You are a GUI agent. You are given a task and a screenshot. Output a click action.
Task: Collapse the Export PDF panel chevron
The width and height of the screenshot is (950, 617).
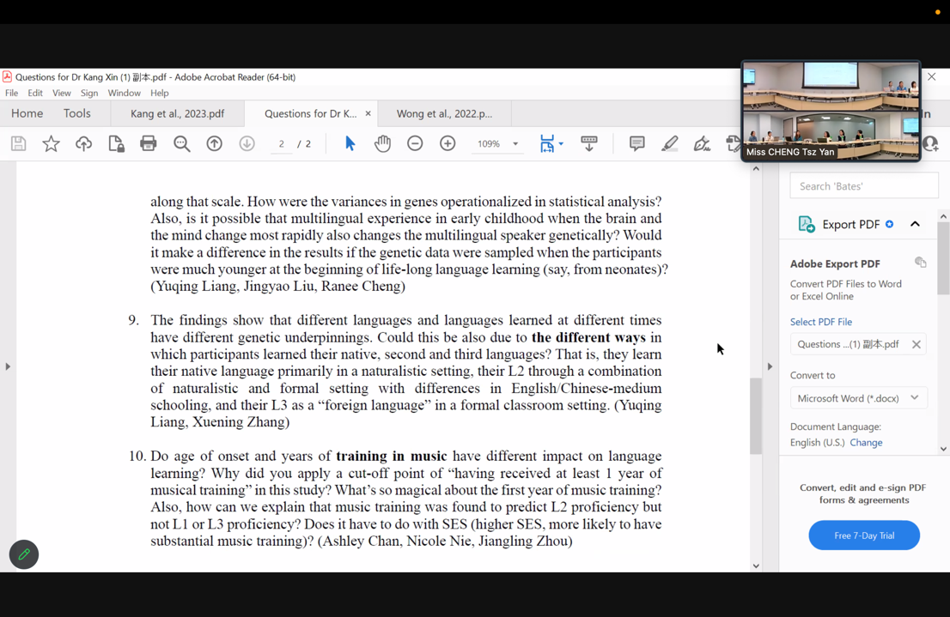(915, 224)
